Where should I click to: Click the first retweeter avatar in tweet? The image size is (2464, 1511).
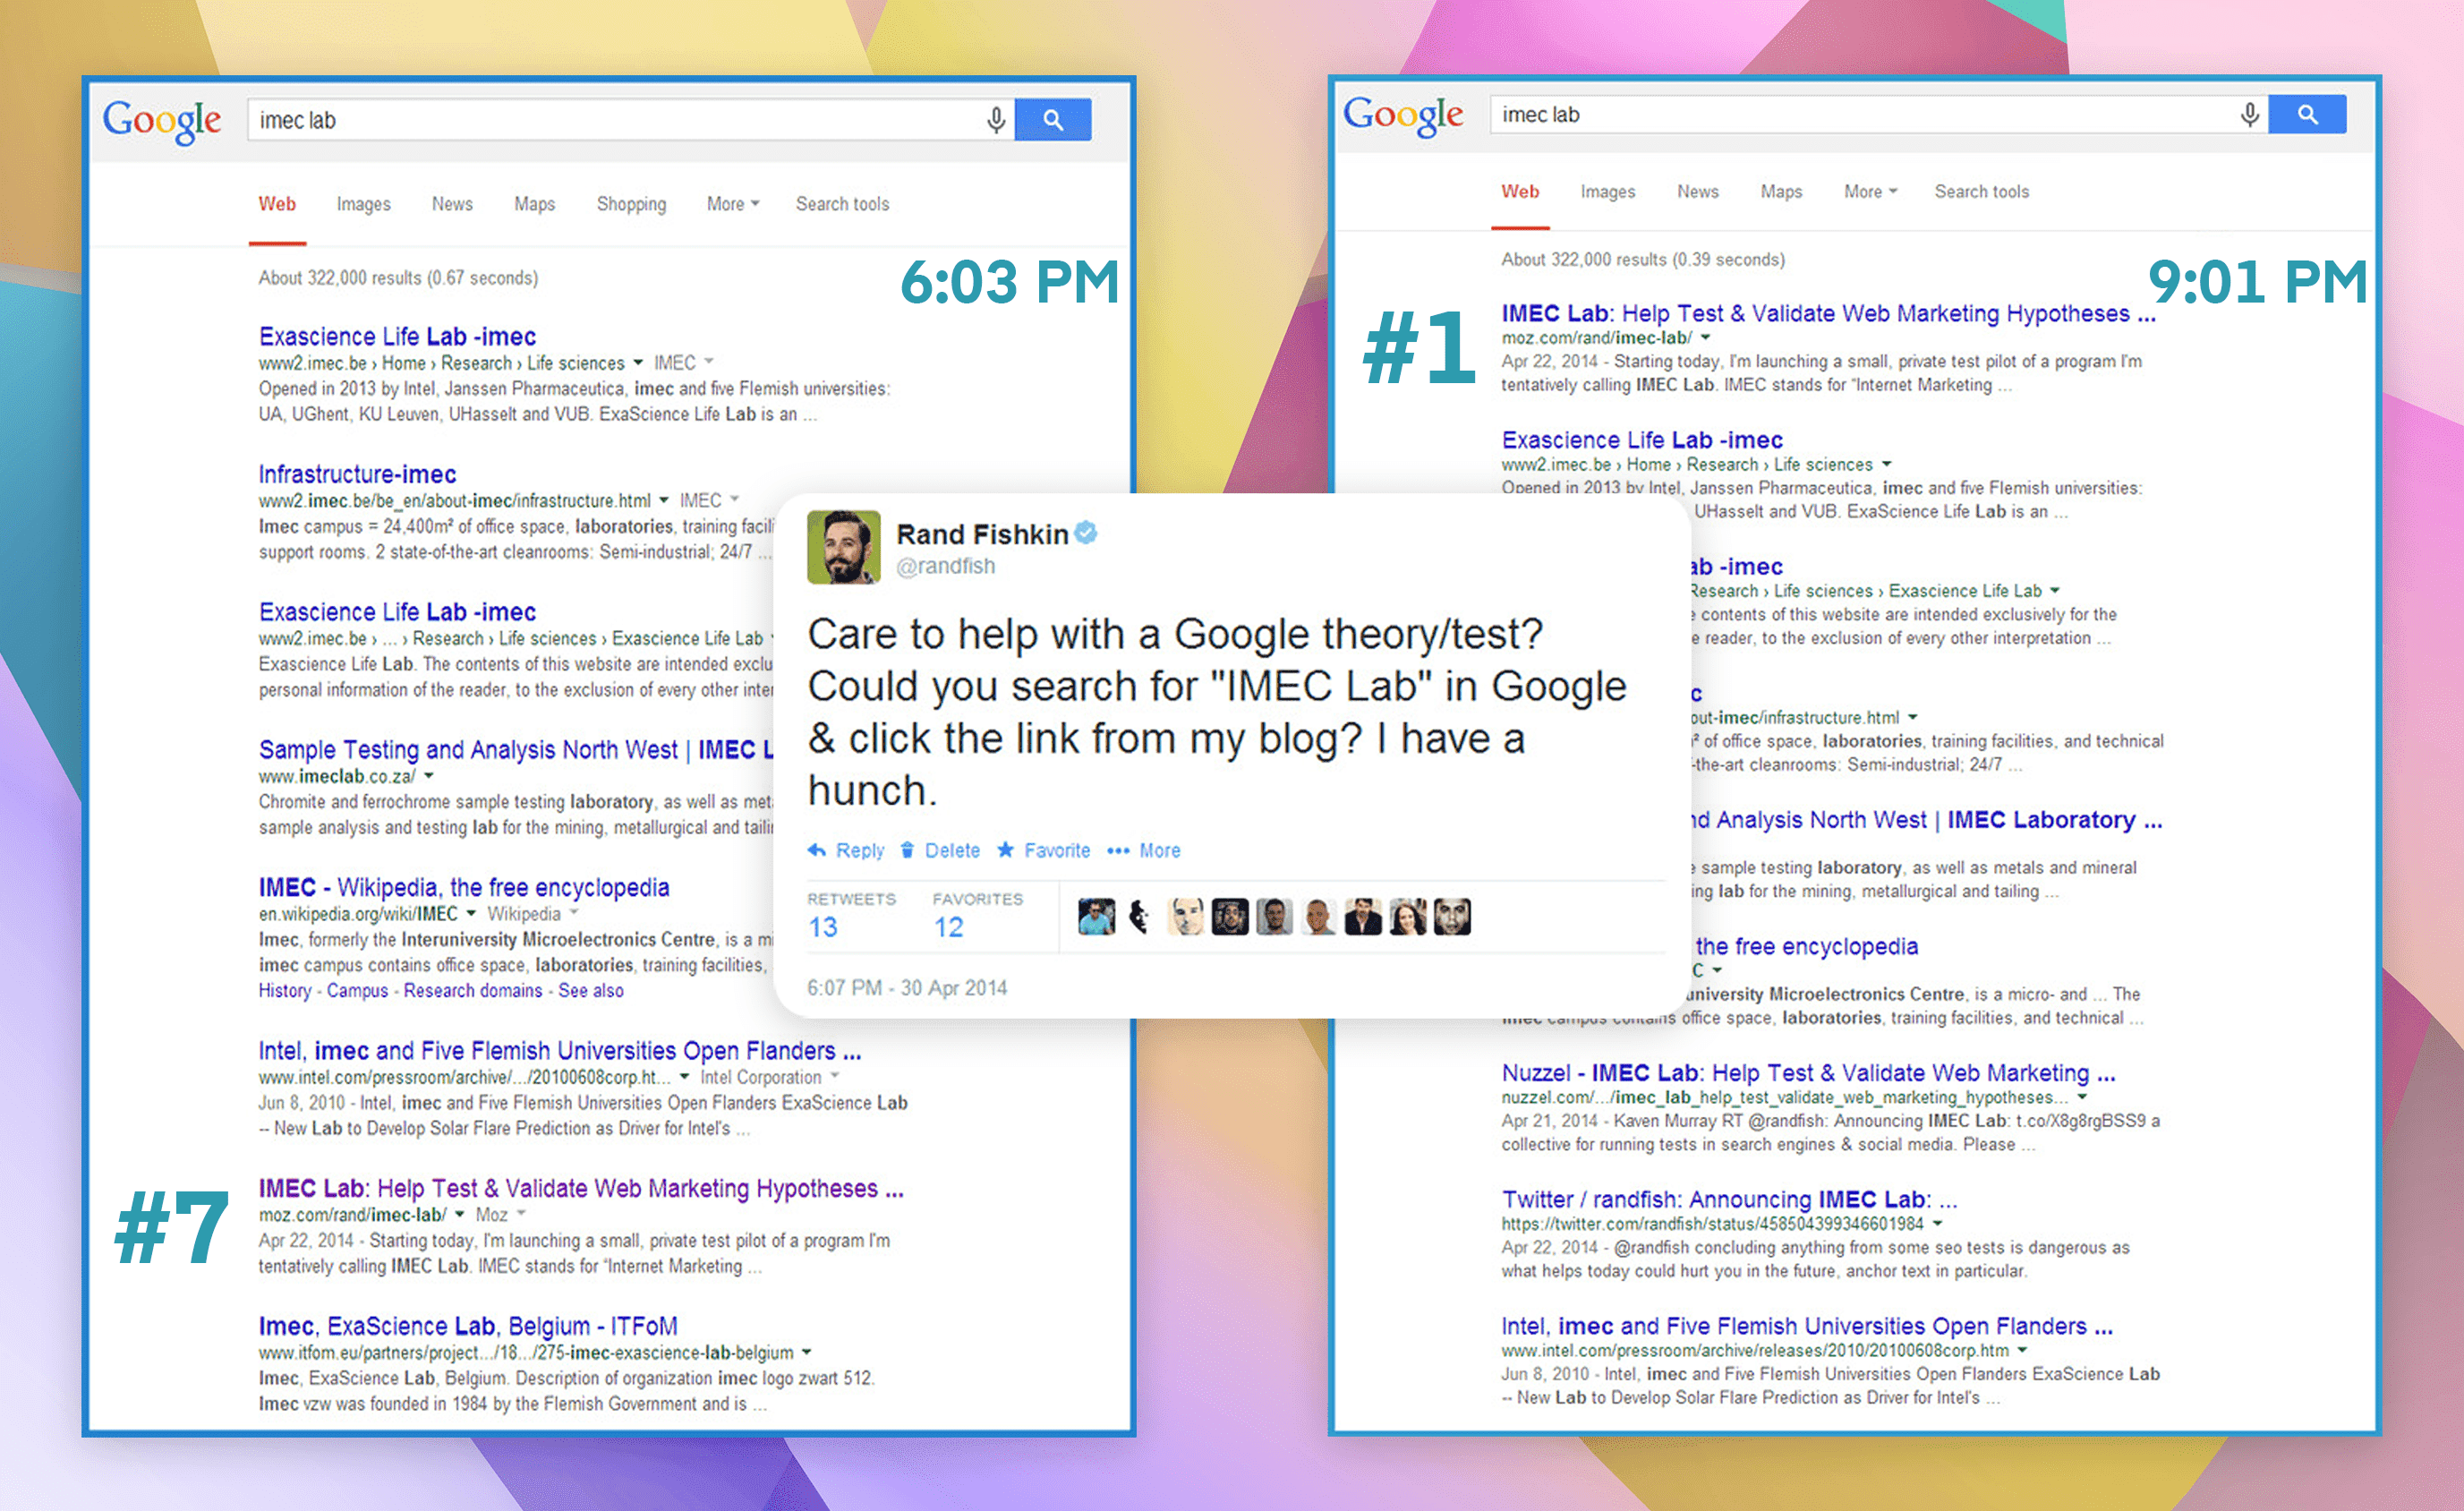[1096, 917]
